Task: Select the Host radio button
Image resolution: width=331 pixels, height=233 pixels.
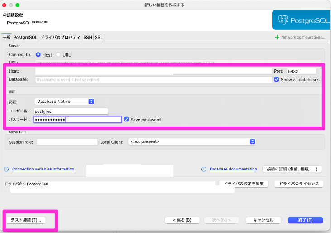Action: pos(38,55)
